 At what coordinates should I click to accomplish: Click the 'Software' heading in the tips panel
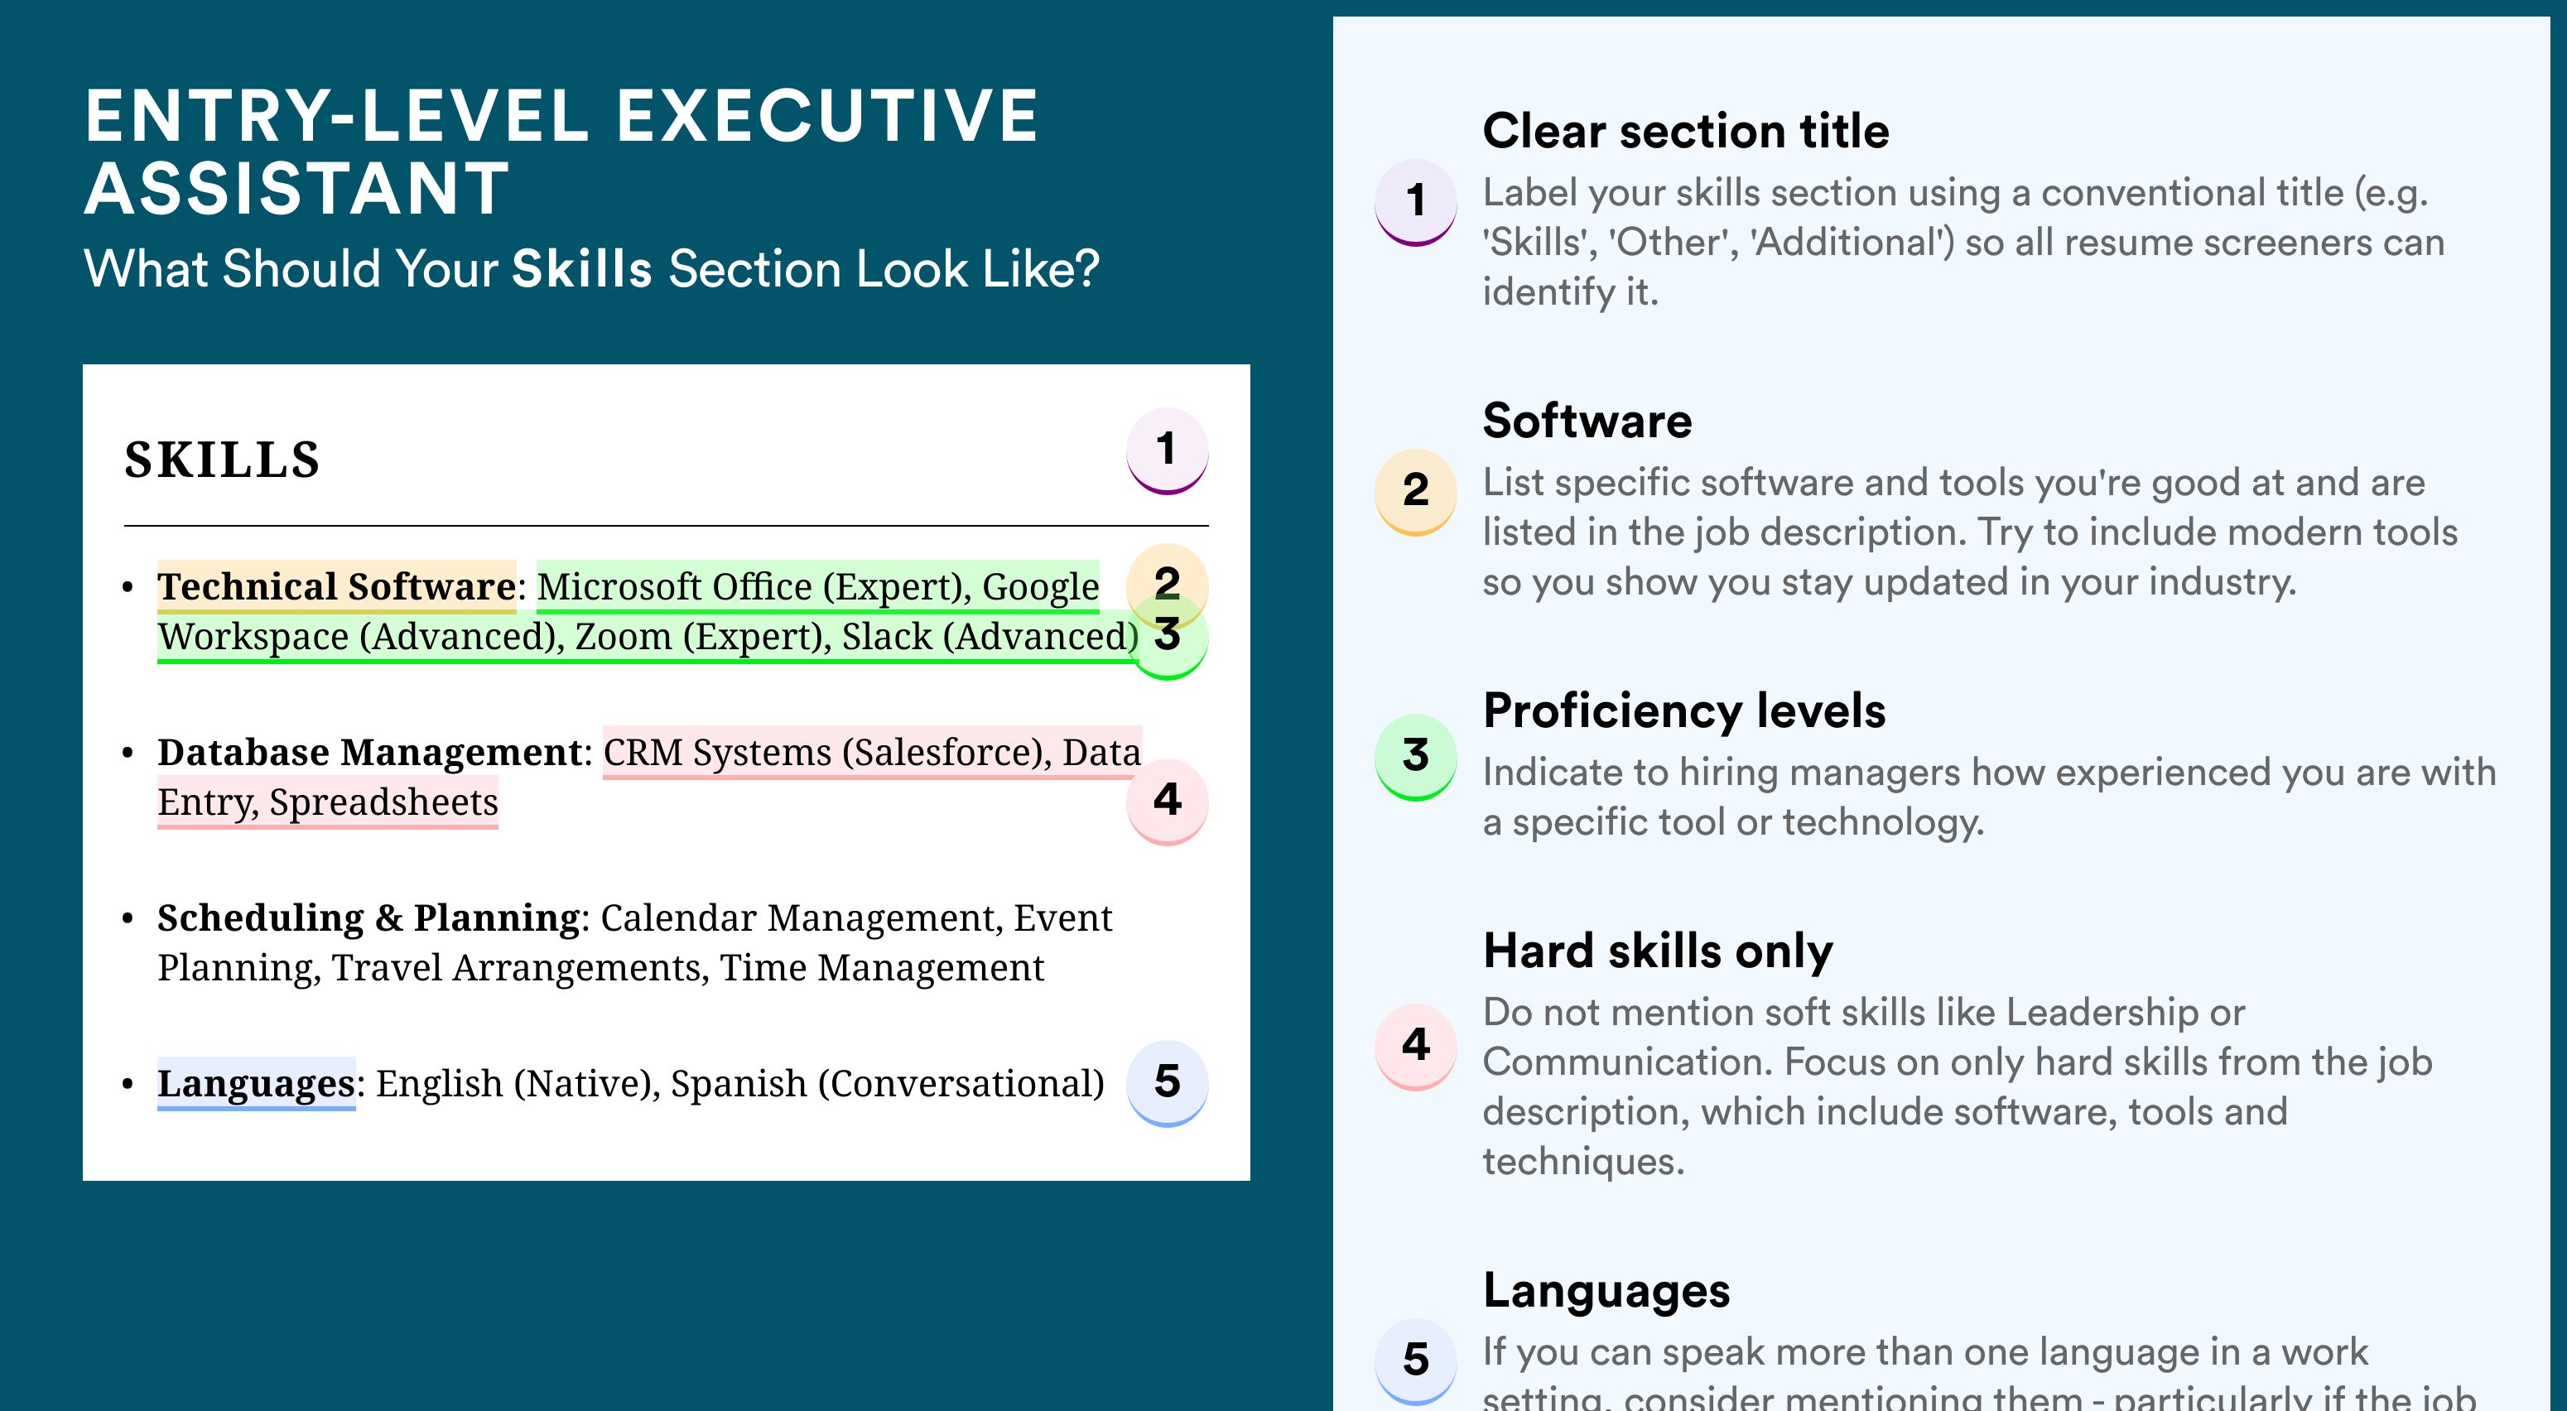pyautogui.click(x=1587, y=421)
